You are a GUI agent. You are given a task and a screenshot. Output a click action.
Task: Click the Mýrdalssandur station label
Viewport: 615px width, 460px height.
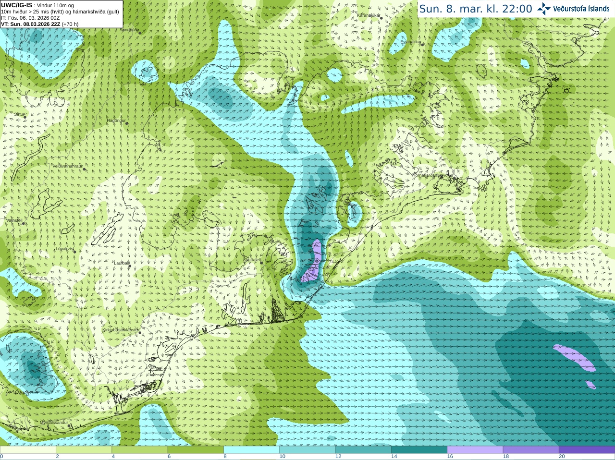click(54, 423)
